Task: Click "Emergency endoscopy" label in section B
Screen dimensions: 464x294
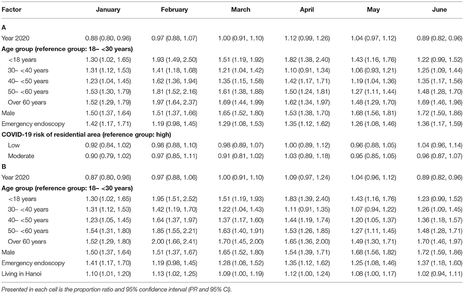Action: click(33, 263)
